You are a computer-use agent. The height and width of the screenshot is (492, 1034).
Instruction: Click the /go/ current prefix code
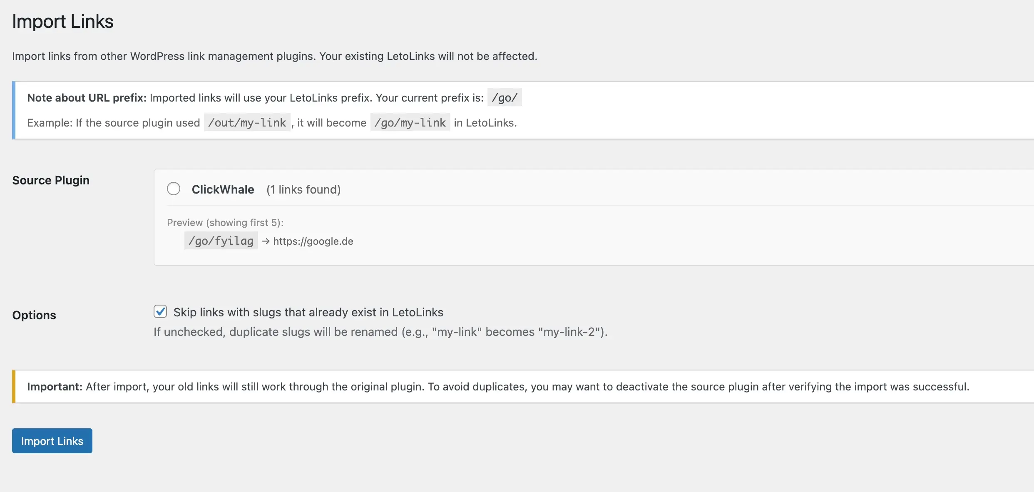tap(505, 97)
